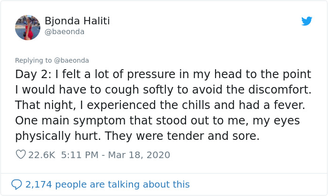The height and width of the screenshot is (196, 328).
Task: Click the 'They were tender and sore' line
Action: click(137, 136)
